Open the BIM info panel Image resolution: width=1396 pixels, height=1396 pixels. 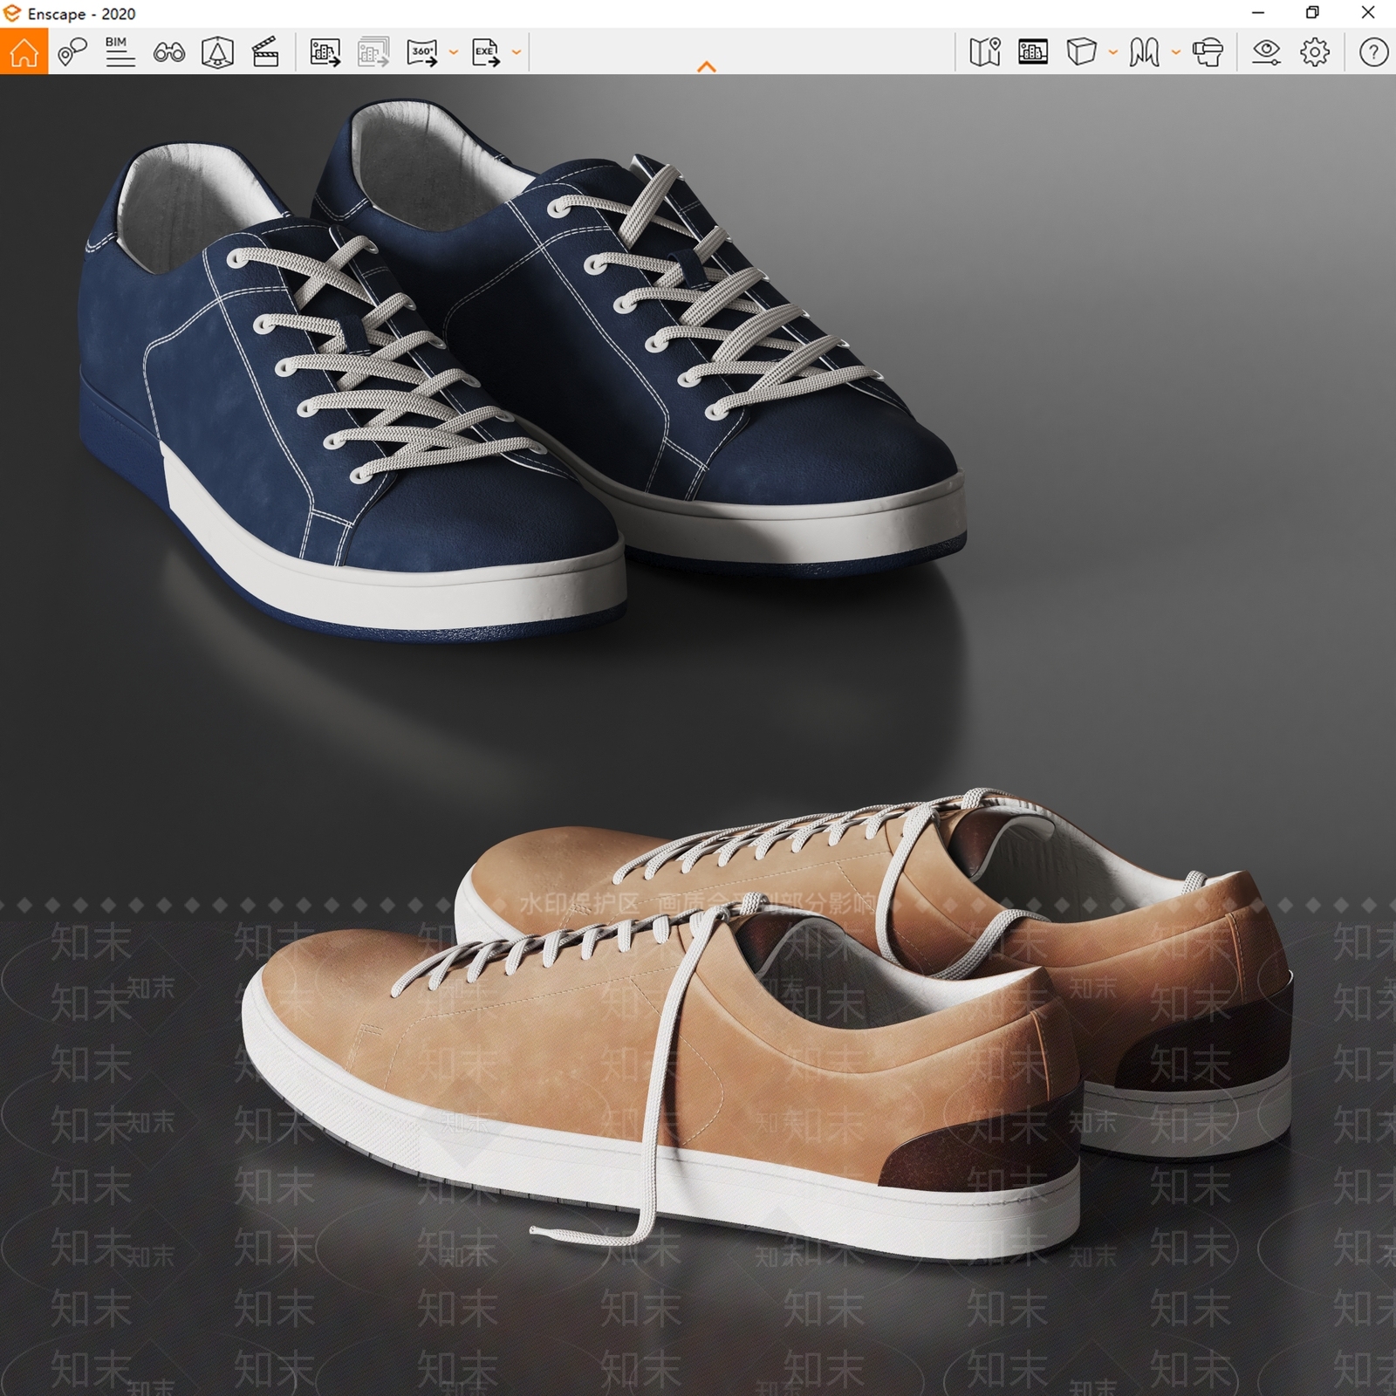(x=120, y=52)
